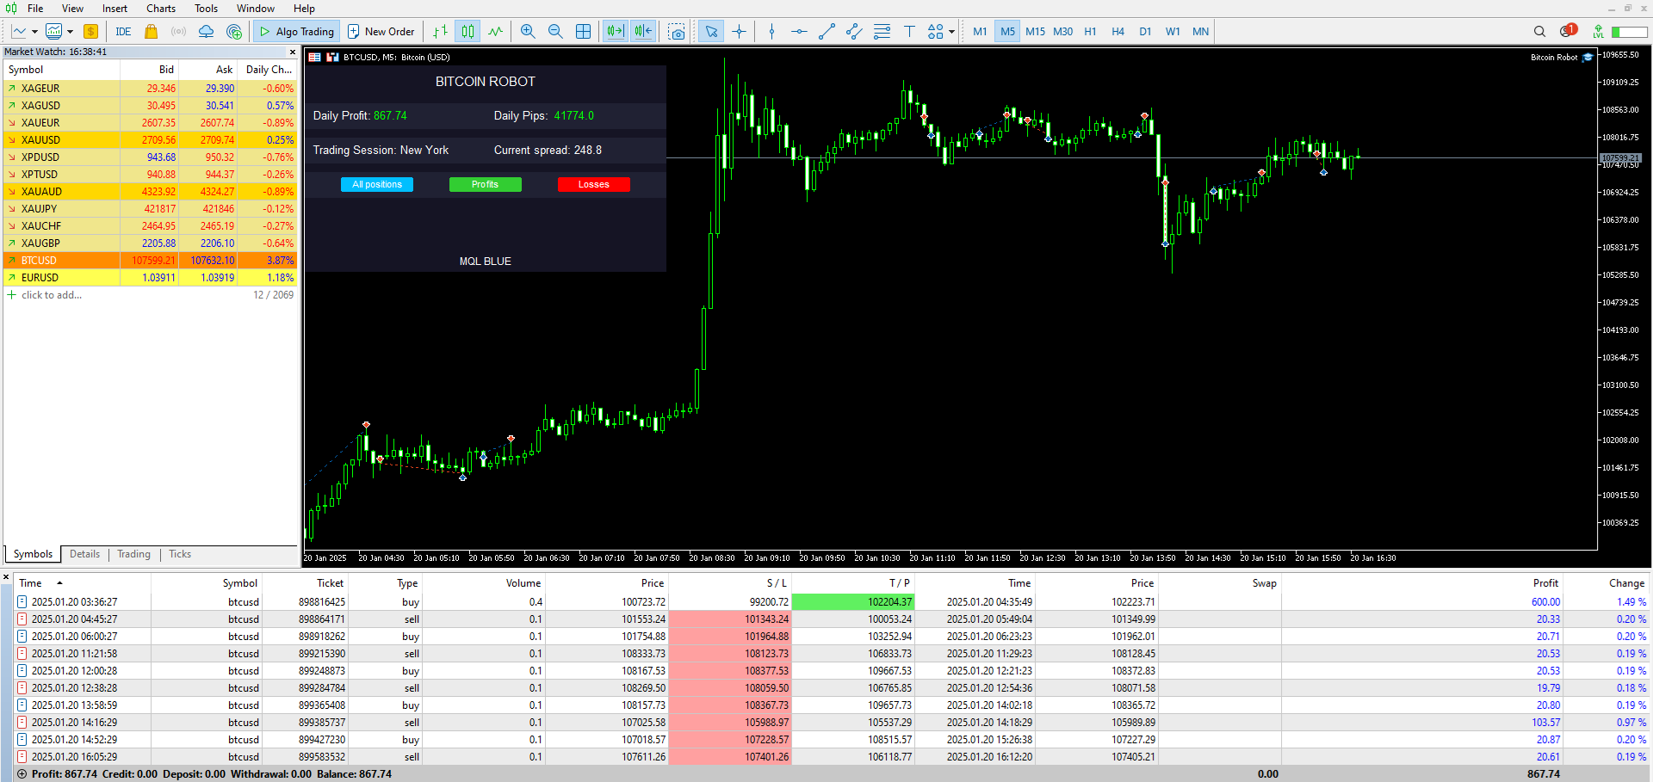Select the M5 timeframe

click(1007, 32)
